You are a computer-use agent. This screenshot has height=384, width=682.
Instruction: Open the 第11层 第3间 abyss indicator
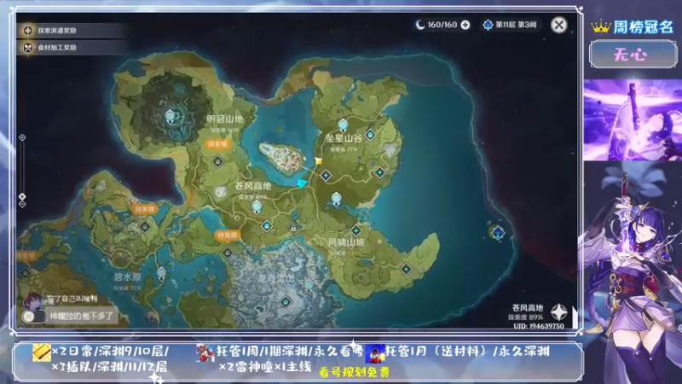coord(510,25)
